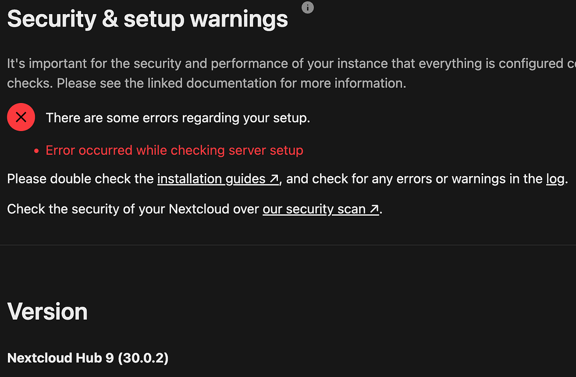
Task: Click the info icon beside Security & setup warnings
Action: tap(308, 7)
